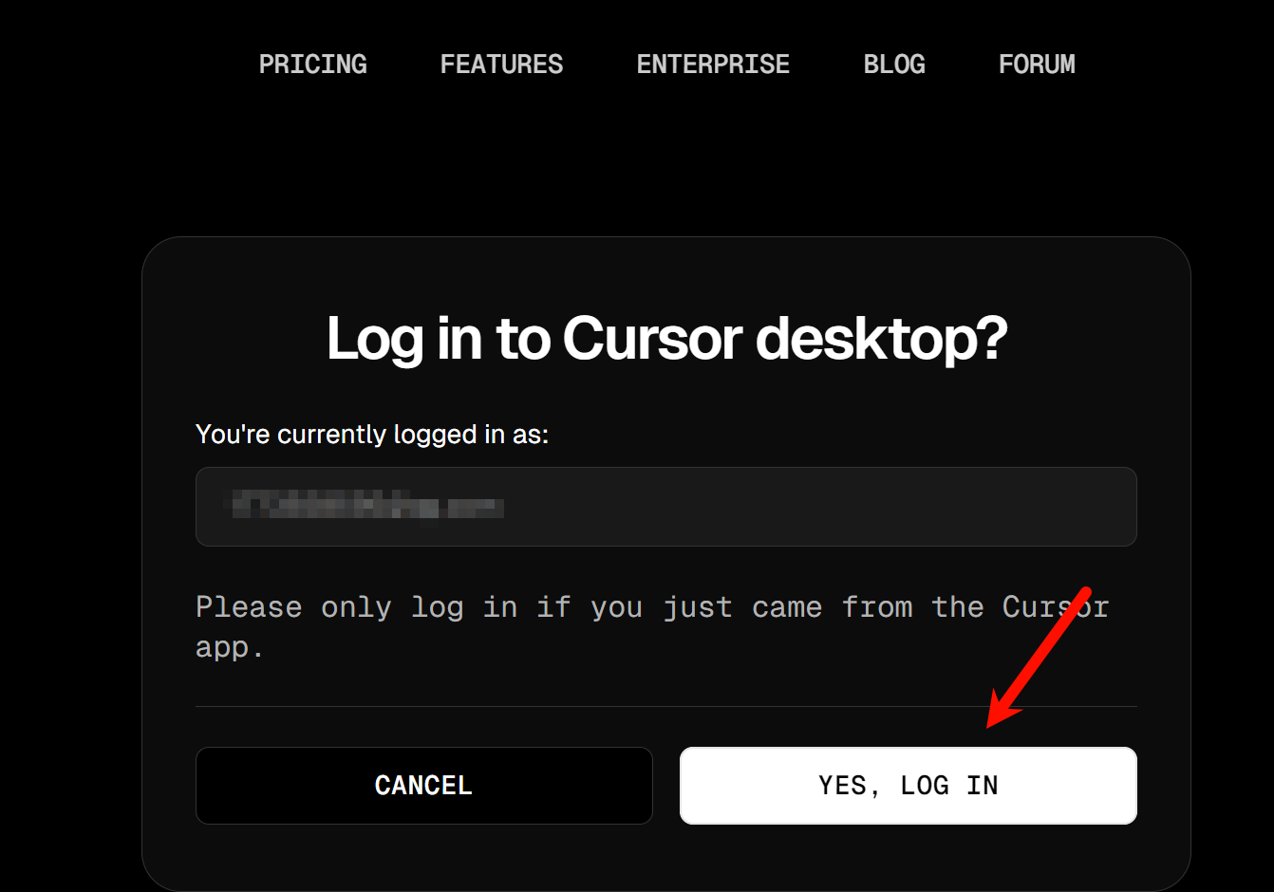Go to the FEATURES nav link

coord(501,64)
